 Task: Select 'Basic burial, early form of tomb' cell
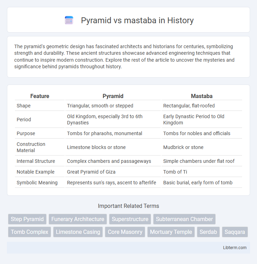point(202,183)
